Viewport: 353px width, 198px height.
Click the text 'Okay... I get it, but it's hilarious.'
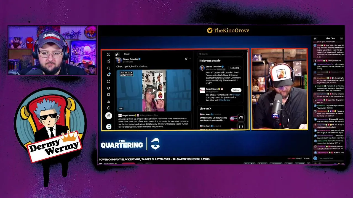coord(132,66)
